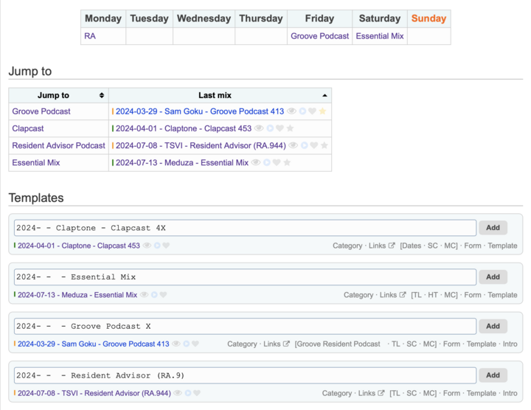Toggle eye icon under Clapcast 4X template

[x=147, y=246]
